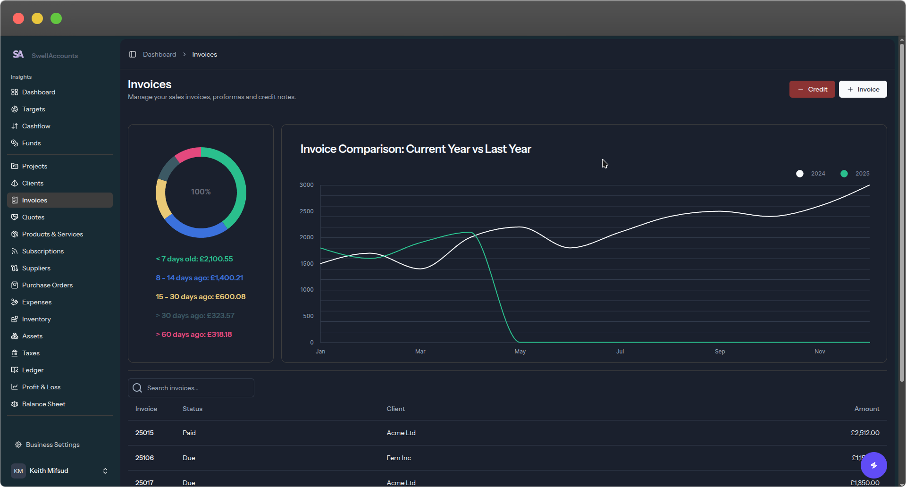Click the green donut chart segment
The image size is (906, 487).
pyautogui.click(x=238, y=184)
